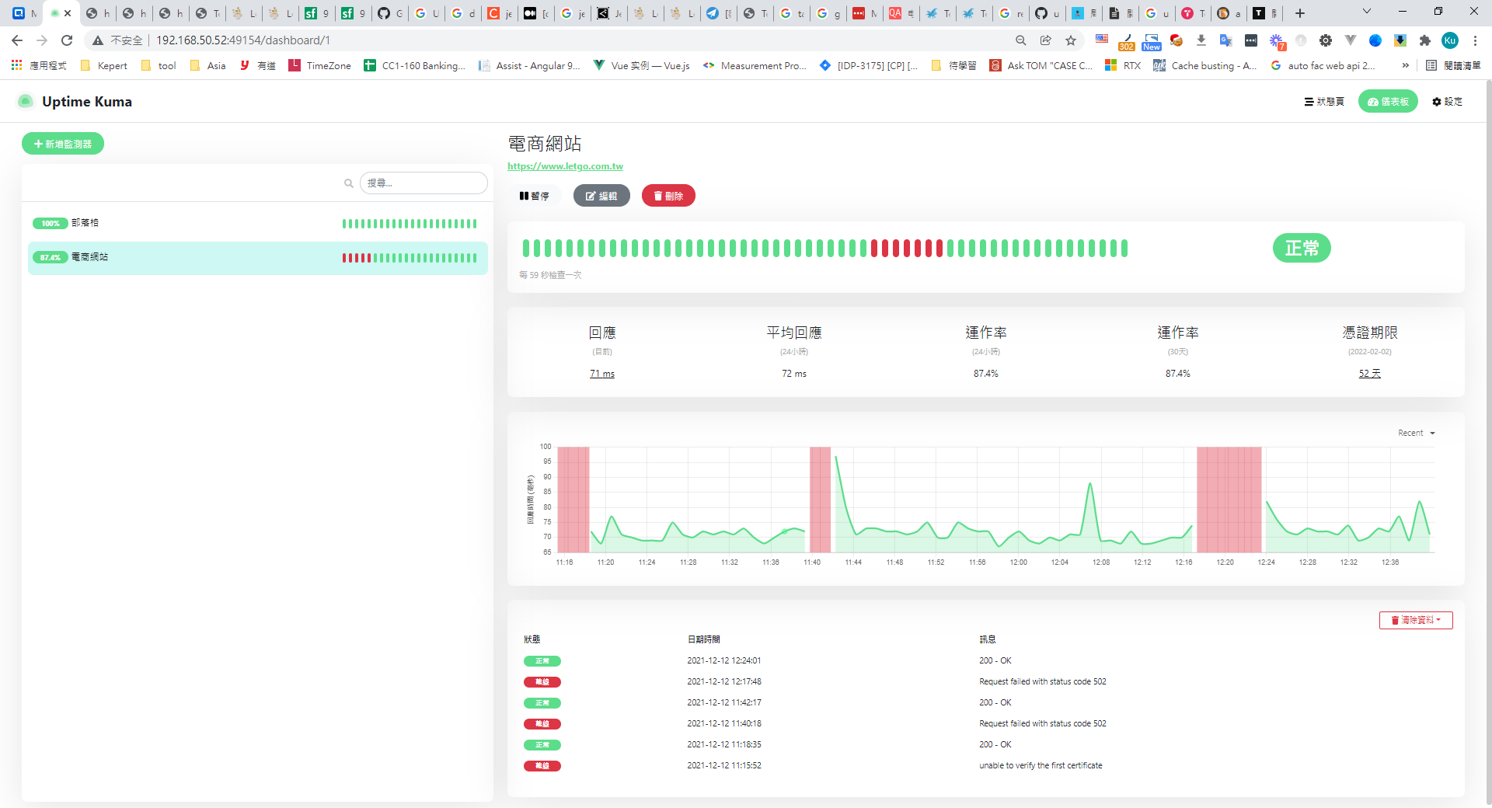Open the 狀態頁 status page menu

point(1324,102)
